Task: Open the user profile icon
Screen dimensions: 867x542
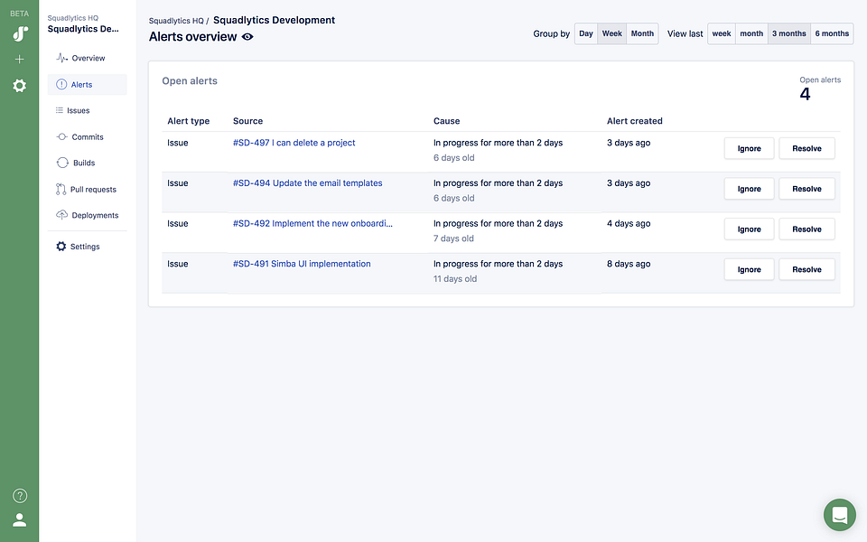Action: click(x=19, y=520)
